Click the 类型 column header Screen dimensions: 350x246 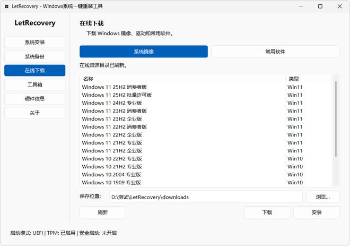pos(309,79)
